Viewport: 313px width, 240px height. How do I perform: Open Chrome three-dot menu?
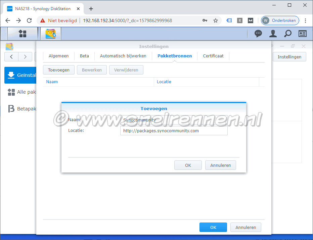[x=305, y=20]
